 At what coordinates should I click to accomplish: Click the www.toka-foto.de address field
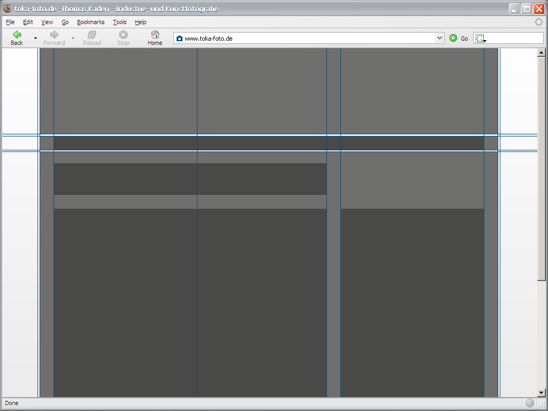click(305, 39)
